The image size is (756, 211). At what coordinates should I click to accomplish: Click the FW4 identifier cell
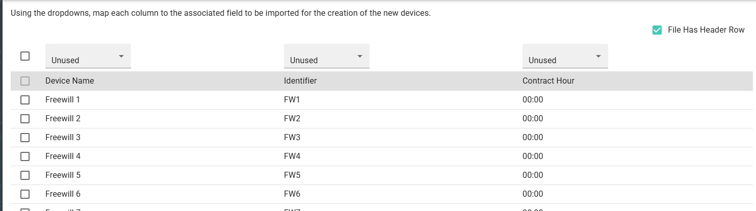click(292, 156)
